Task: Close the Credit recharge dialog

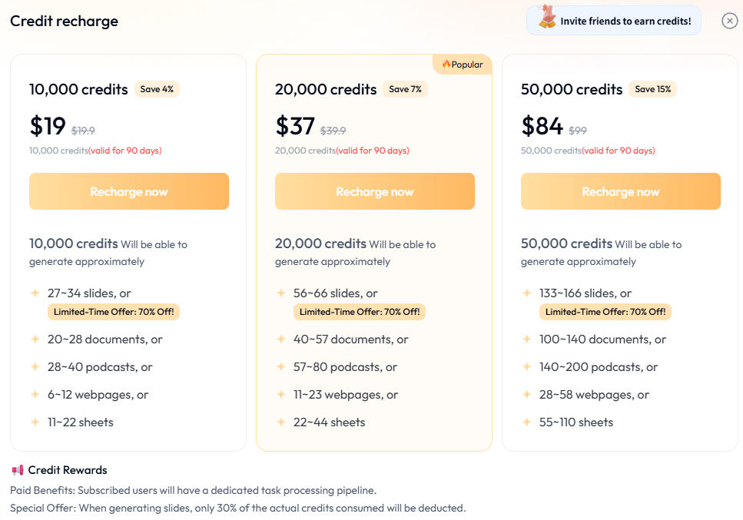Action: [x=729, y=21]
